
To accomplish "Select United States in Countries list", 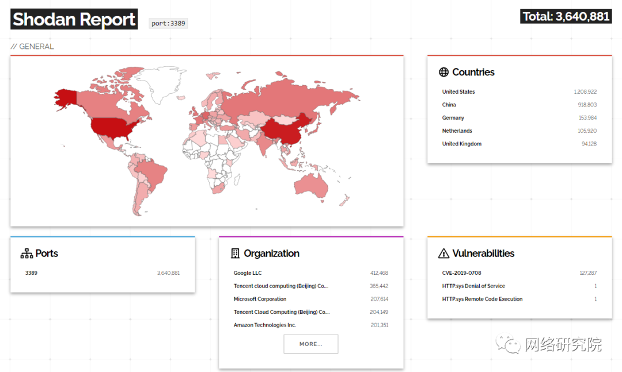I will pos(458,92).
